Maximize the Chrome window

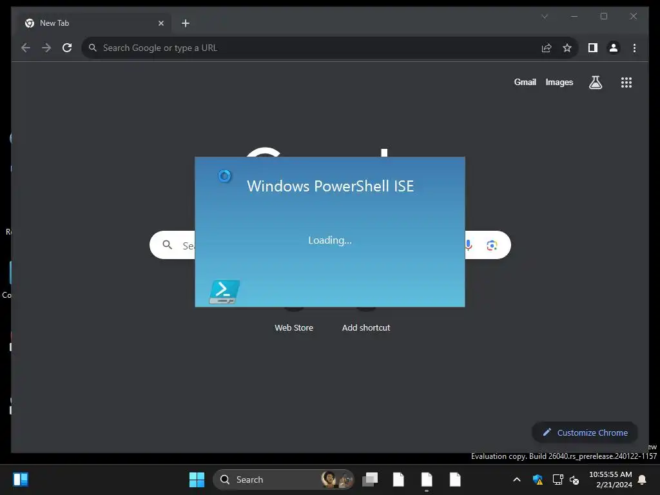click(x=603, y=16)
